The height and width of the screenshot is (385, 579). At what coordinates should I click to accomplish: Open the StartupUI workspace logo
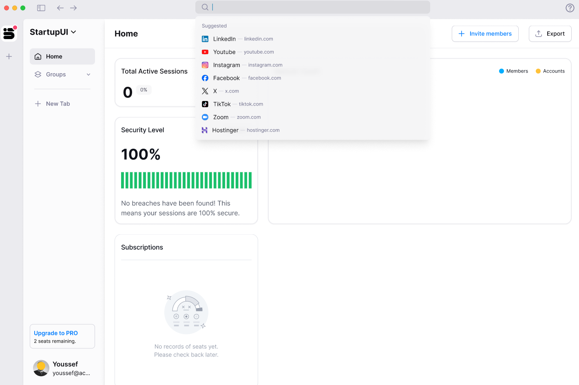tap(9, 33)
